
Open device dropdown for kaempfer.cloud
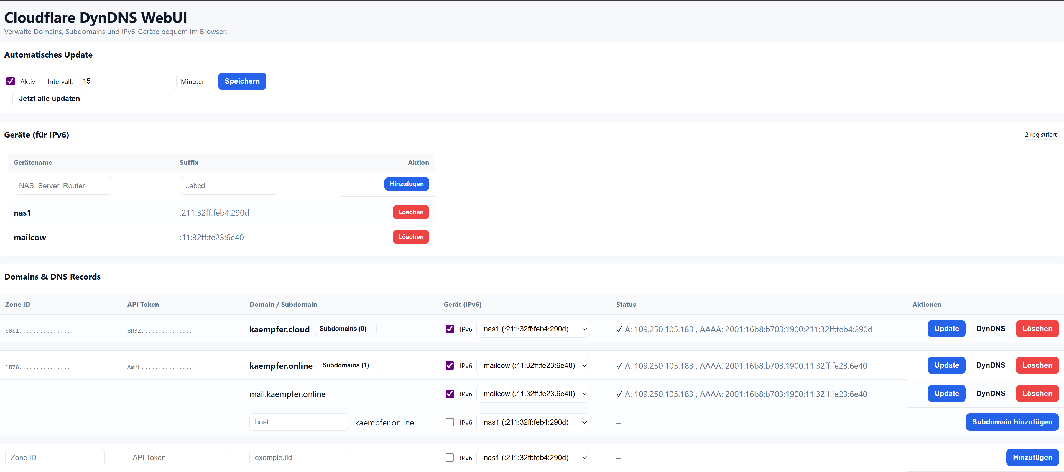click(532, 329)
